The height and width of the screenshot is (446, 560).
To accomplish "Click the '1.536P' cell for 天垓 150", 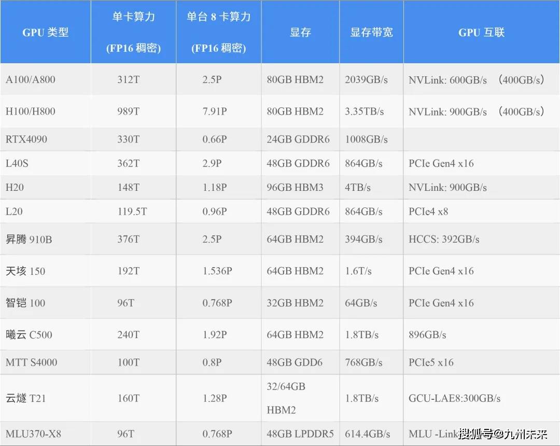I will (x=217, y=271).
